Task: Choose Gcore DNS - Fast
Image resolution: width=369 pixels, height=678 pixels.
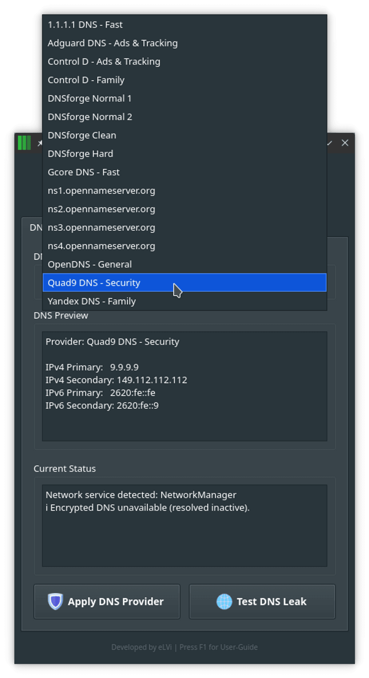Action: coord(83,172)
